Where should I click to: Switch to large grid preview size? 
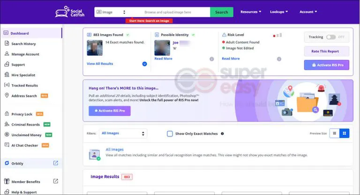[x=345, y=133]
